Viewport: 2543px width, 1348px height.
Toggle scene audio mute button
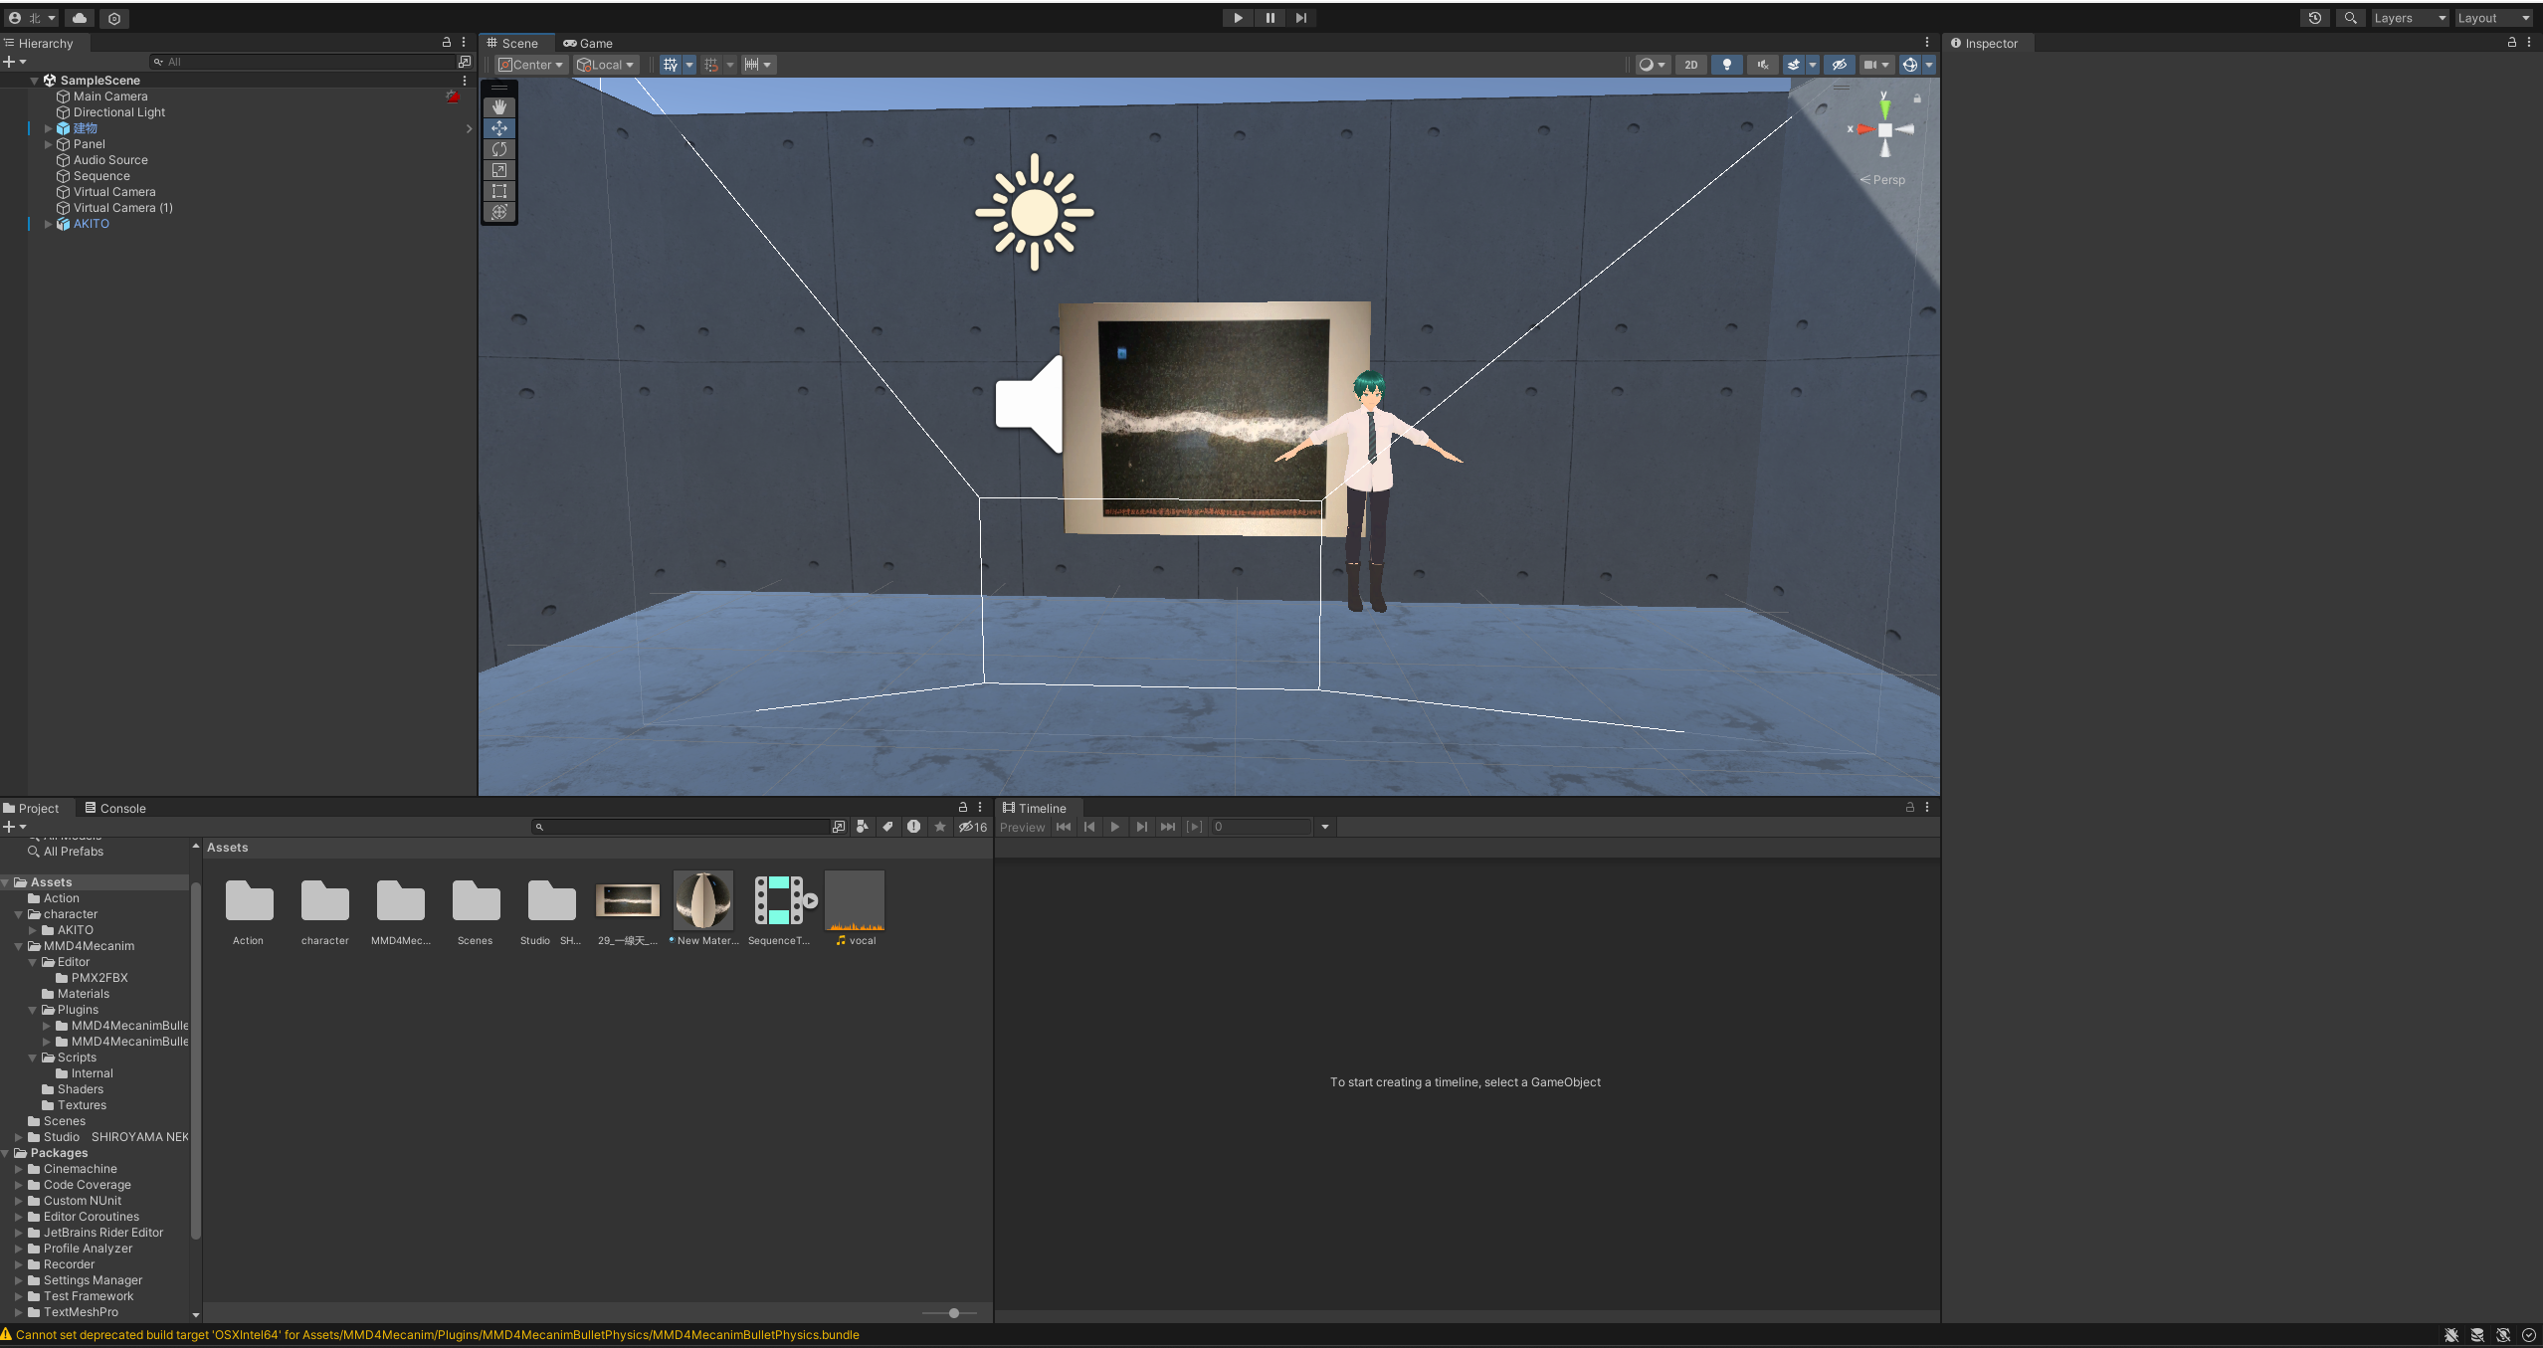click(x=1763, y=65)
